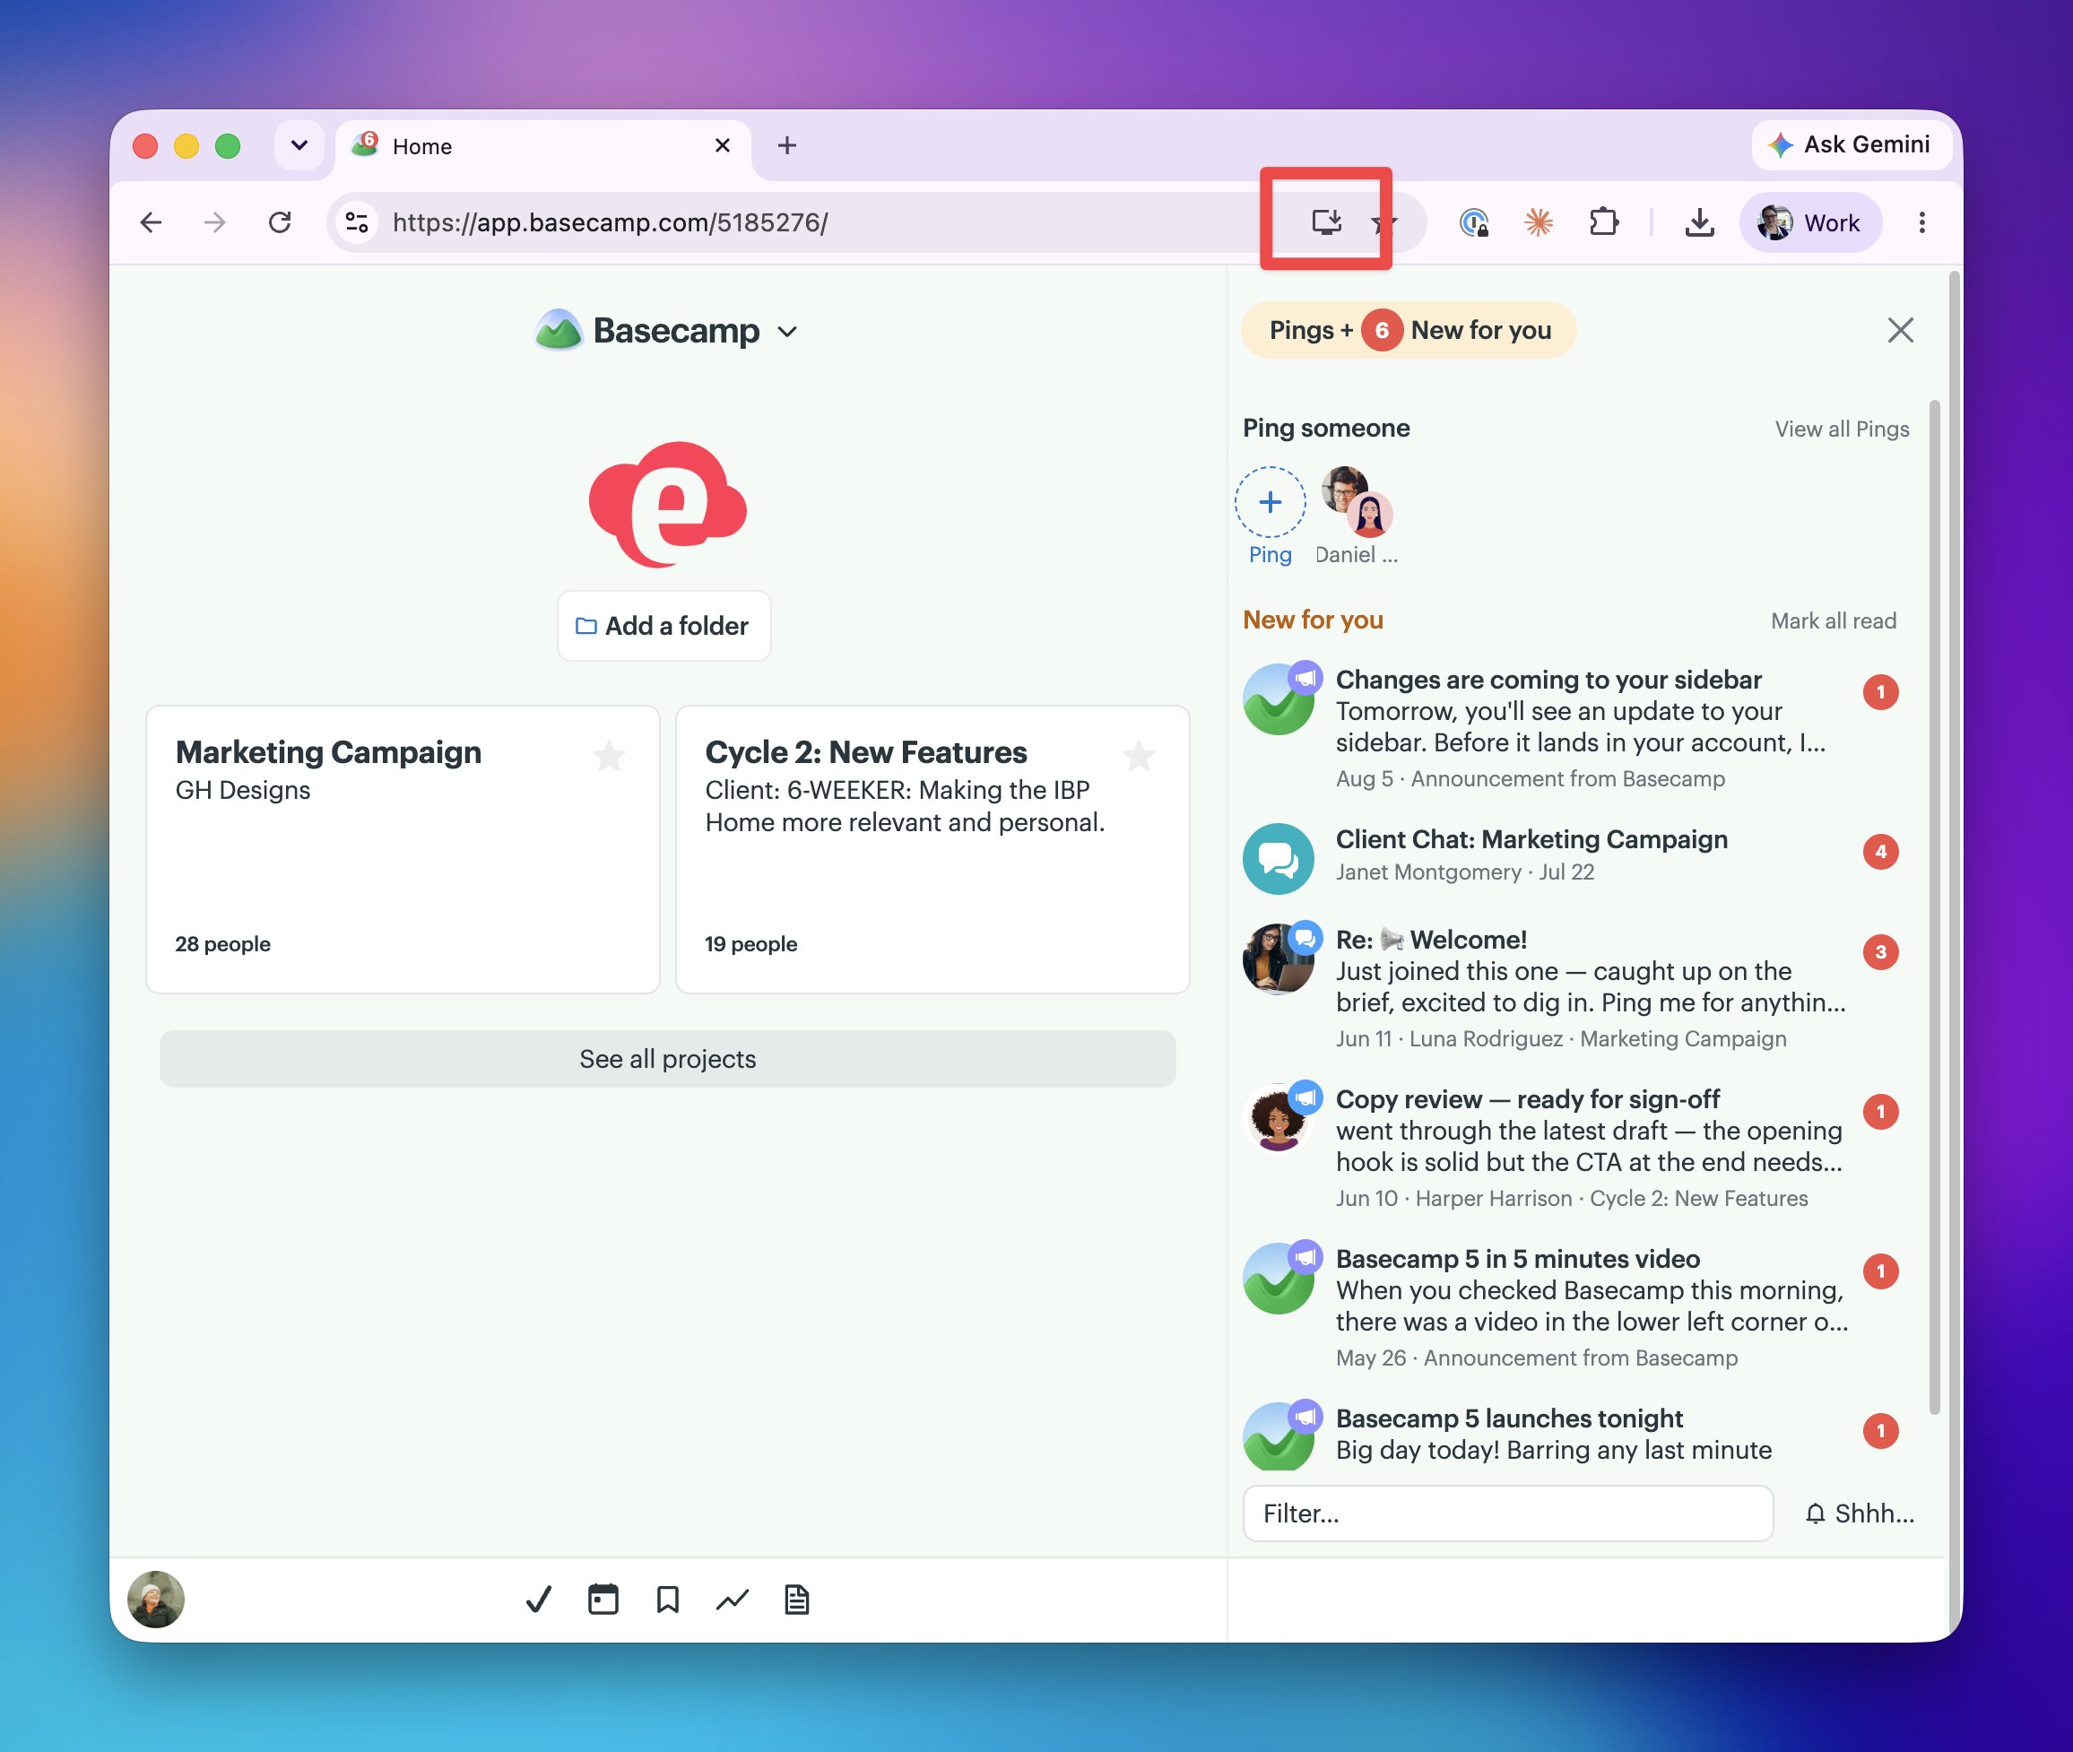
Task: Open My Assignments checkmark icon in bottom bar
Action: (538, 1599)
